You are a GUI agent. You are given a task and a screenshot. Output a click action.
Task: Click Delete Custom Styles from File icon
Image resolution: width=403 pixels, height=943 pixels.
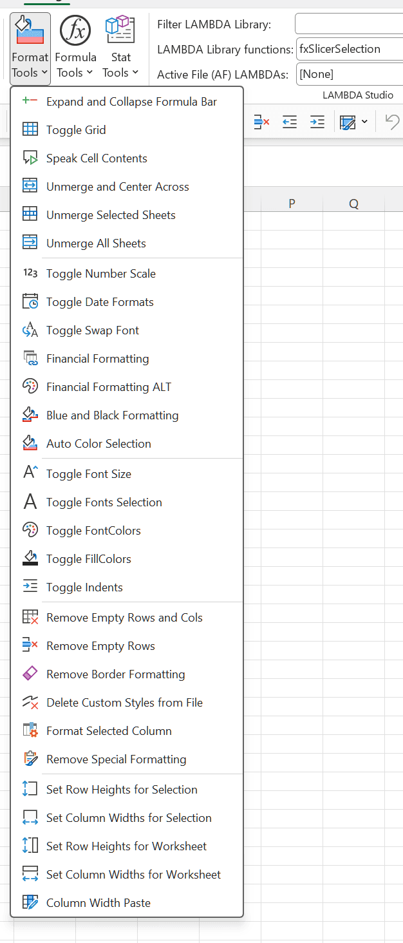30,702
